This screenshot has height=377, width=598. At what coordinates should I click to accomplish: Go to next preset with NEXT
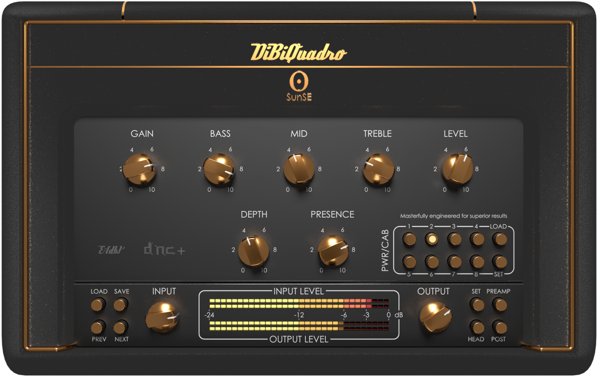pos(121,327)
